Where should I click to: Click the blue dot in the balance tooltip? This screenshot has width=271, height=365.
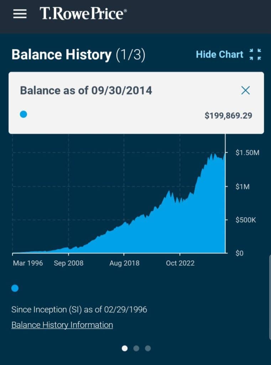coord(24,114)
